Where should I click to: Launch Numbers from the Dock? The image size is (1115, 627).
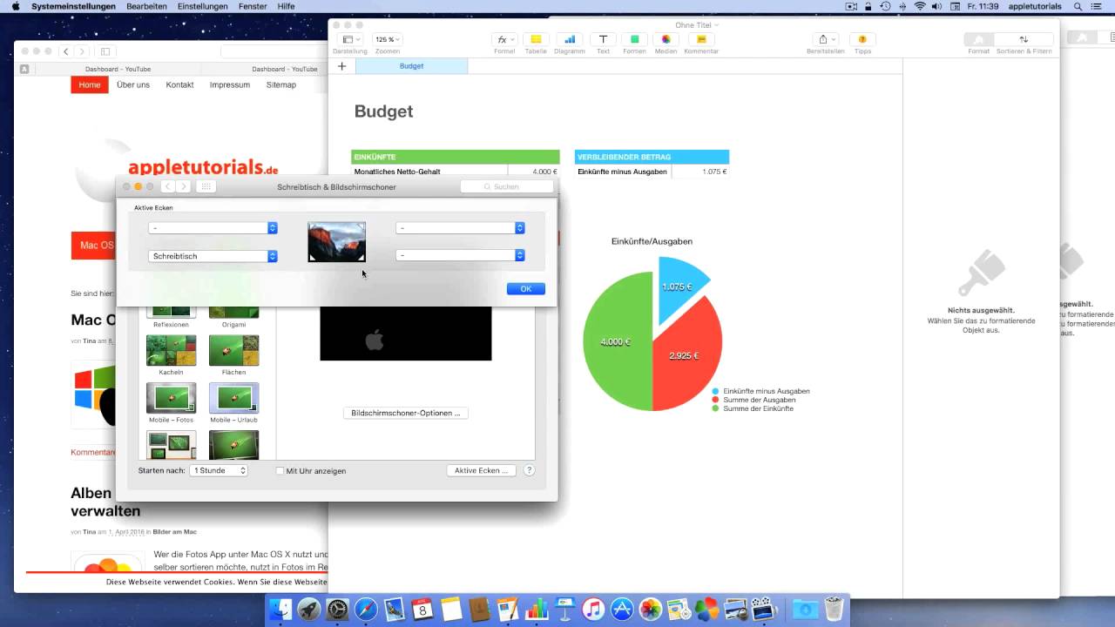pos(537,609)
